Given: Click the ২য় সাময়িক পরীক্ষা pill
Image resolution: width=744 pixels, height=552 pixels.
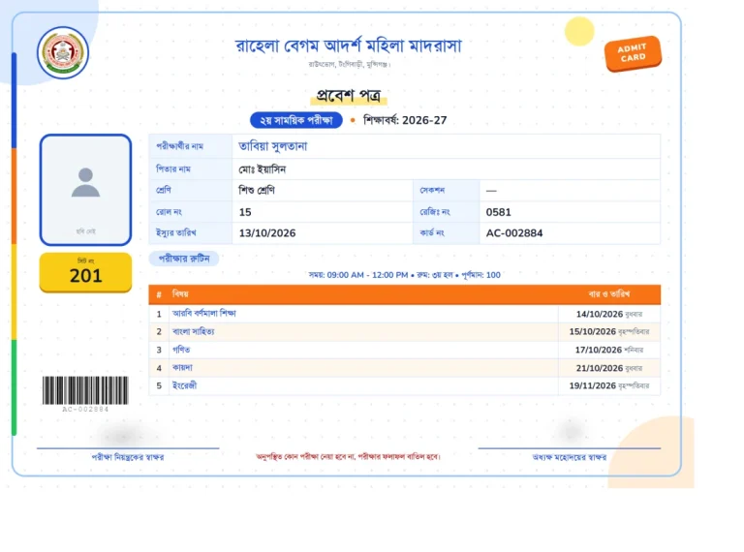Looking at the screenshot, I should point(296,120).
